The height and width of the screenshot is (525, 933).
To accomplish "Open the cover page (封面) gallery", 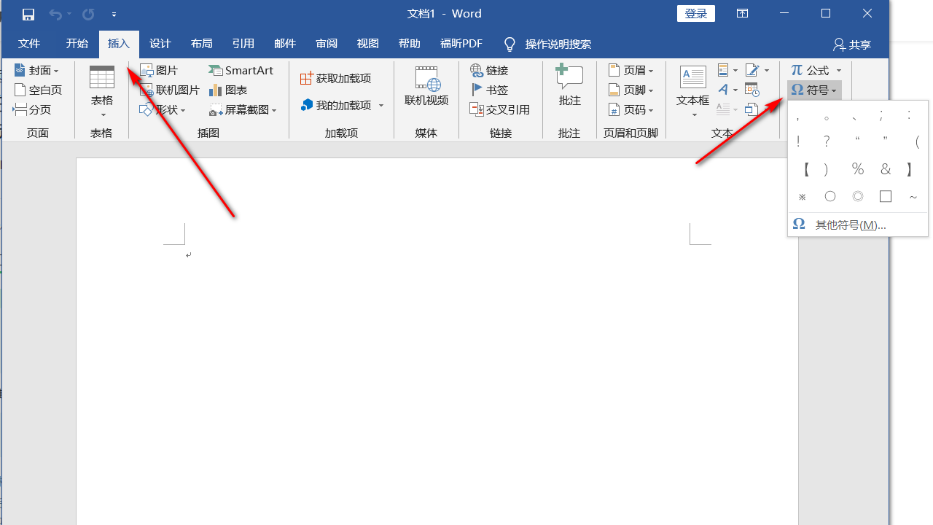I will 36,71.
